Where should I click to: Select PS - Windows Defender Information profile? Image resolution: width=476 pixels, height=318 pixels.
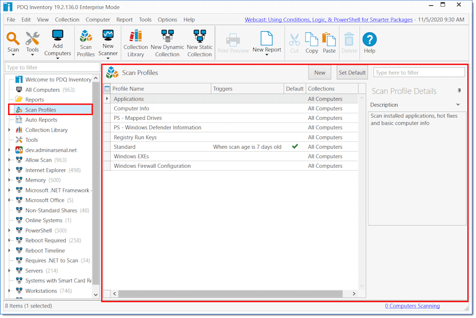pyautogui.click(x=231, y=127)
